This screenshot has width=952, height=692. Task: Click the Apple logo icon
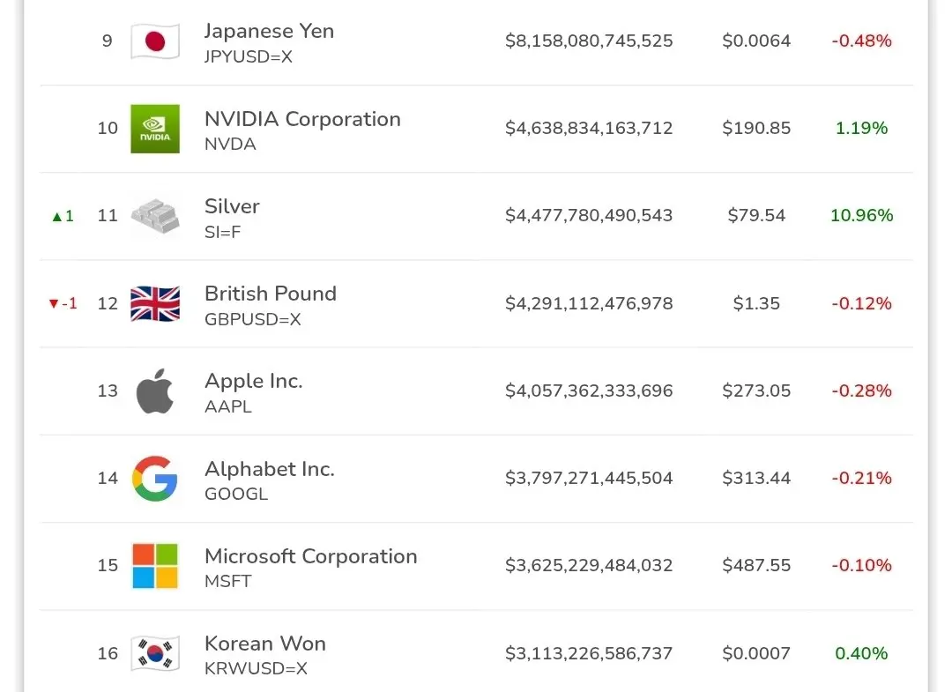tap(155, 391)
